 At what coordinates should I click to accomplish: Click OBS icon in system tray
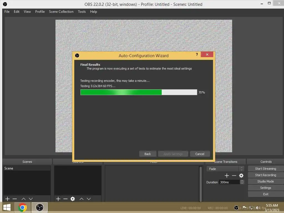coord(236,207)
